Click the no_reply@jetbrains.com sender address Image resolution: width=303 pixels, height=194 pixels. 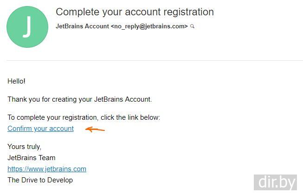click(x=149, y=26)
